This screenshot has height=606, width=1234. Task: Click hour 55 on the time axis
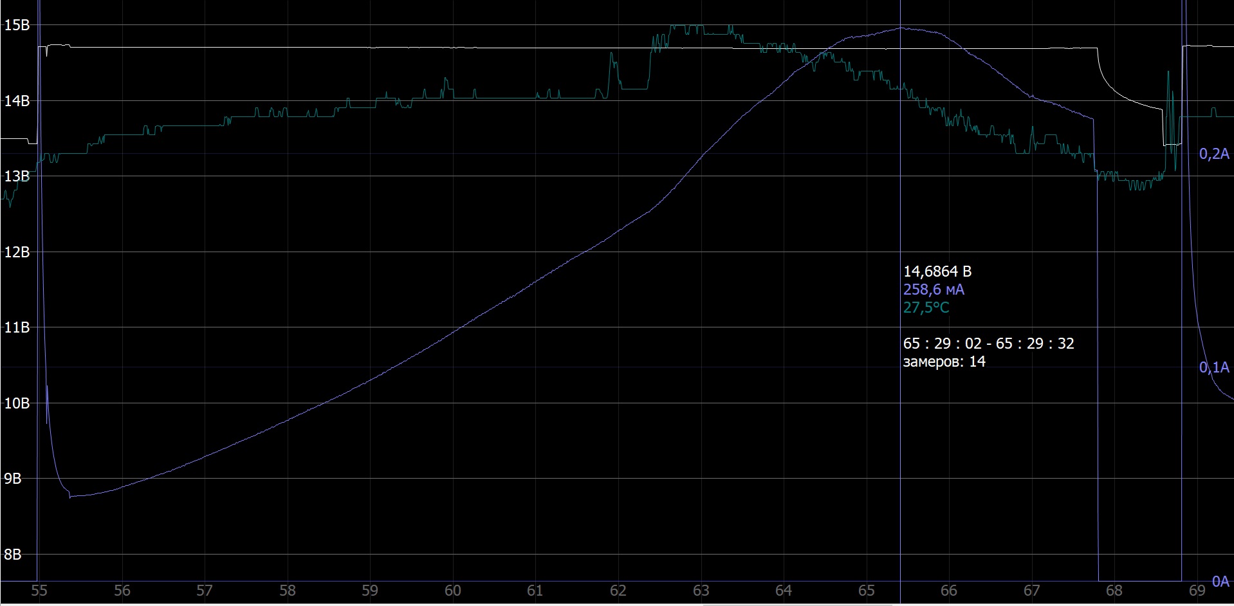pos(39,591)
